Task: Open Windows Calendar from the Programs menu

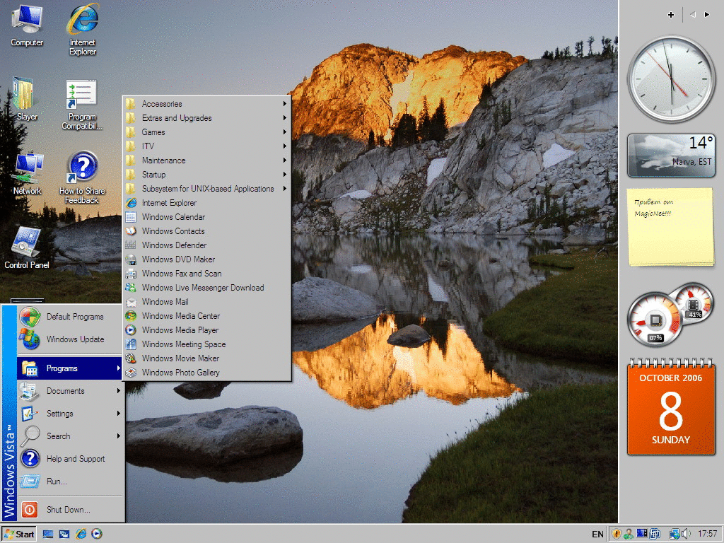Action: 207,217
